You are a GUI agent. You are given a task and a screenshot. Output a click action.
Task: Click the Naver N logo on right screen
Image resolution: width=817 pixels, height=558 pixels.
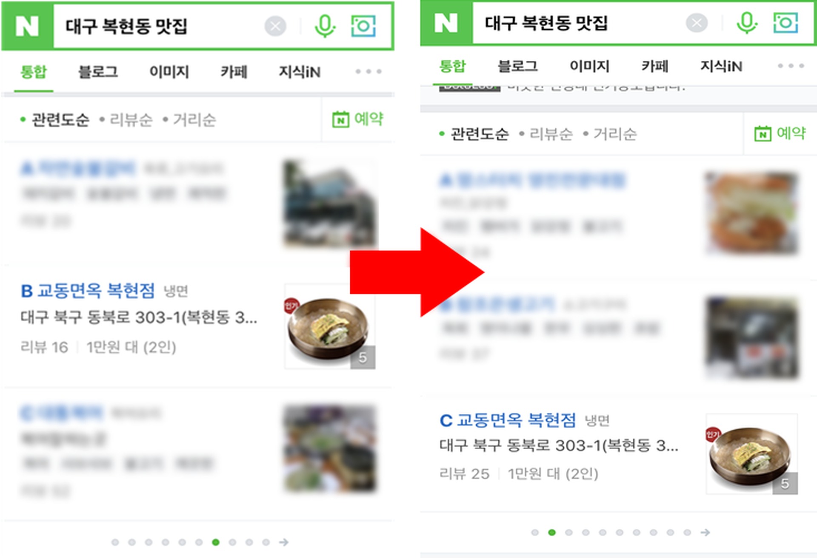(446, 23)
